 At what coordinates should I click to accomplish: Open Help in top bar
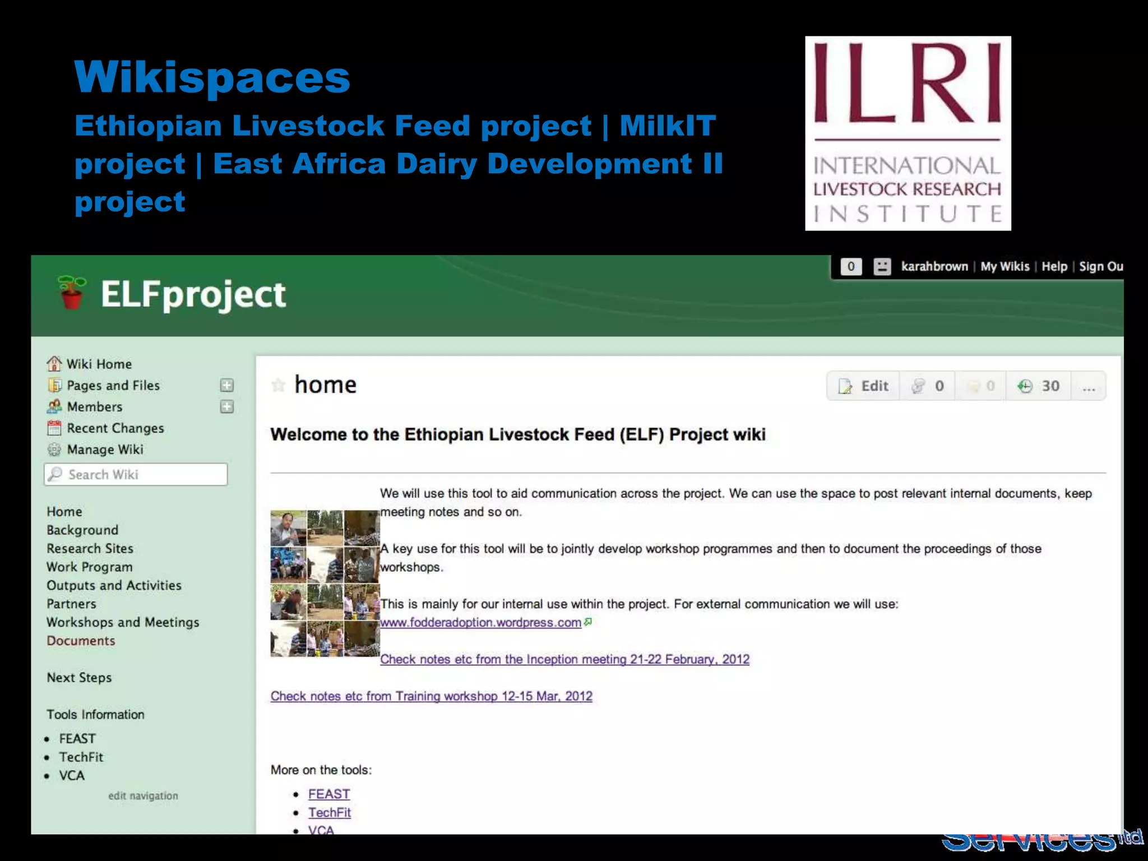coord(1054,266)
